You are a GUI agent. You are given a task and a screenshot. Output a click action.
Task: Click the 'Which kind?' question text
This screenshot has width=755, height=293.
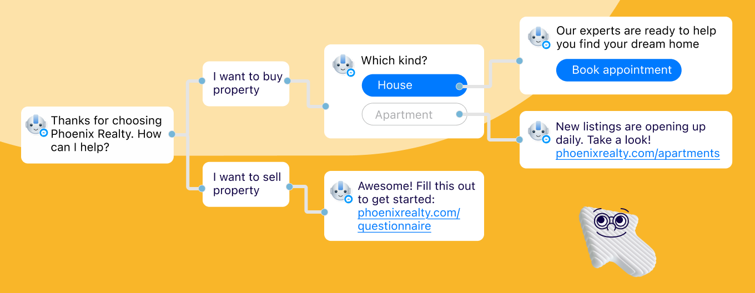tap(394, 60)
